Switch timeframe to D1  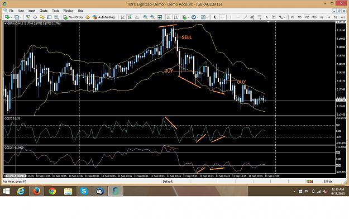coord(336,17)
